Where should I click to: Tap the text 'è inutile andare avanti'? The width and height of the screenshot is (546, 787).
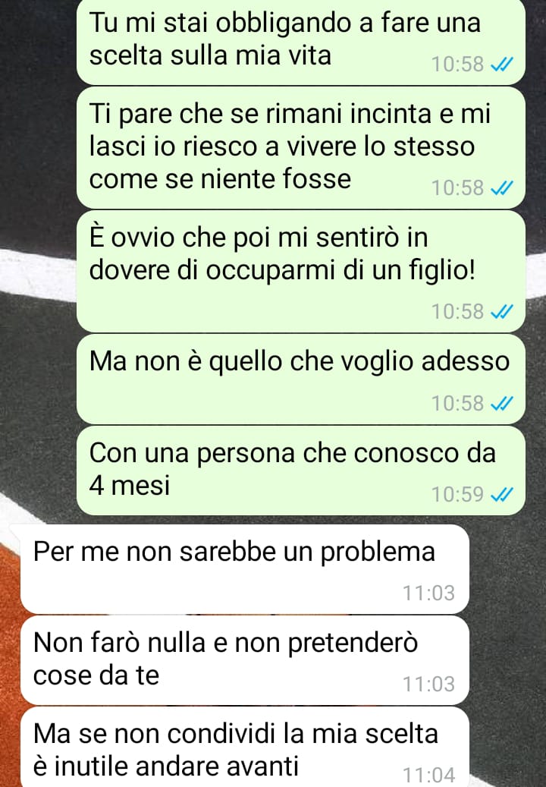[x=166, y=767]
